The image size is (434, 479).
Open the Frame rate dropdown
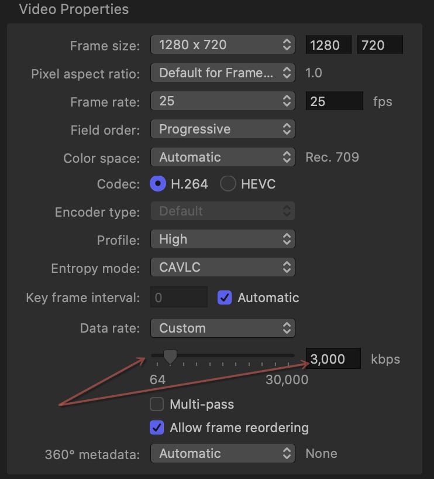click(222, 101)
